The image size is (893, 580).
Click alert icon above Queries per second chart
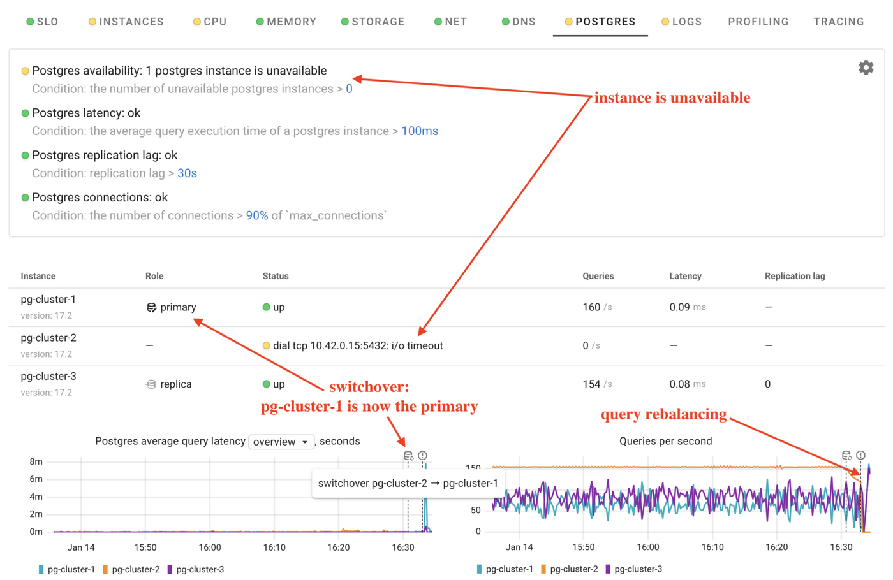tap(860, 456)
